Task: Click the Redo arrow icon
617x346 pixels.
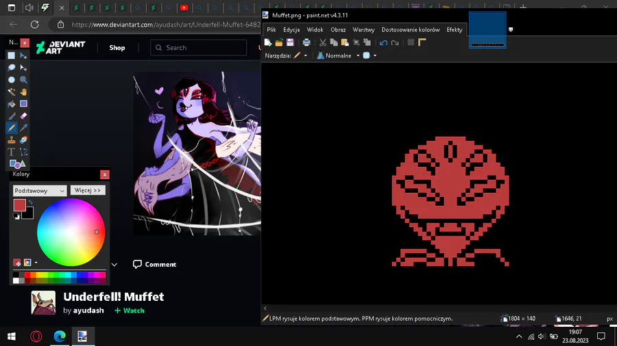Action: 395,42
